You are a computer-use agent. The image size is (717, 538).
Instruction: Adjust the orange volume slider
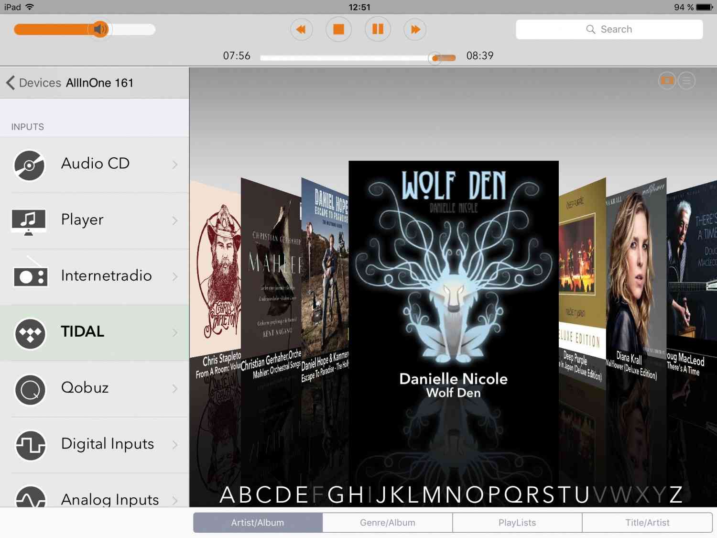pyautogui.click(x=85, y=30)
